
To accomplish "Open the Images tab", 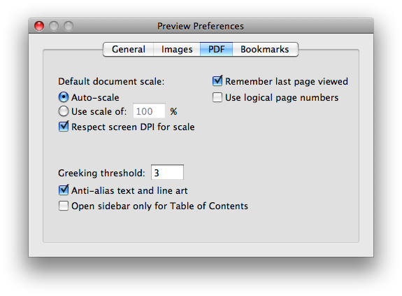I will point(177,49).
